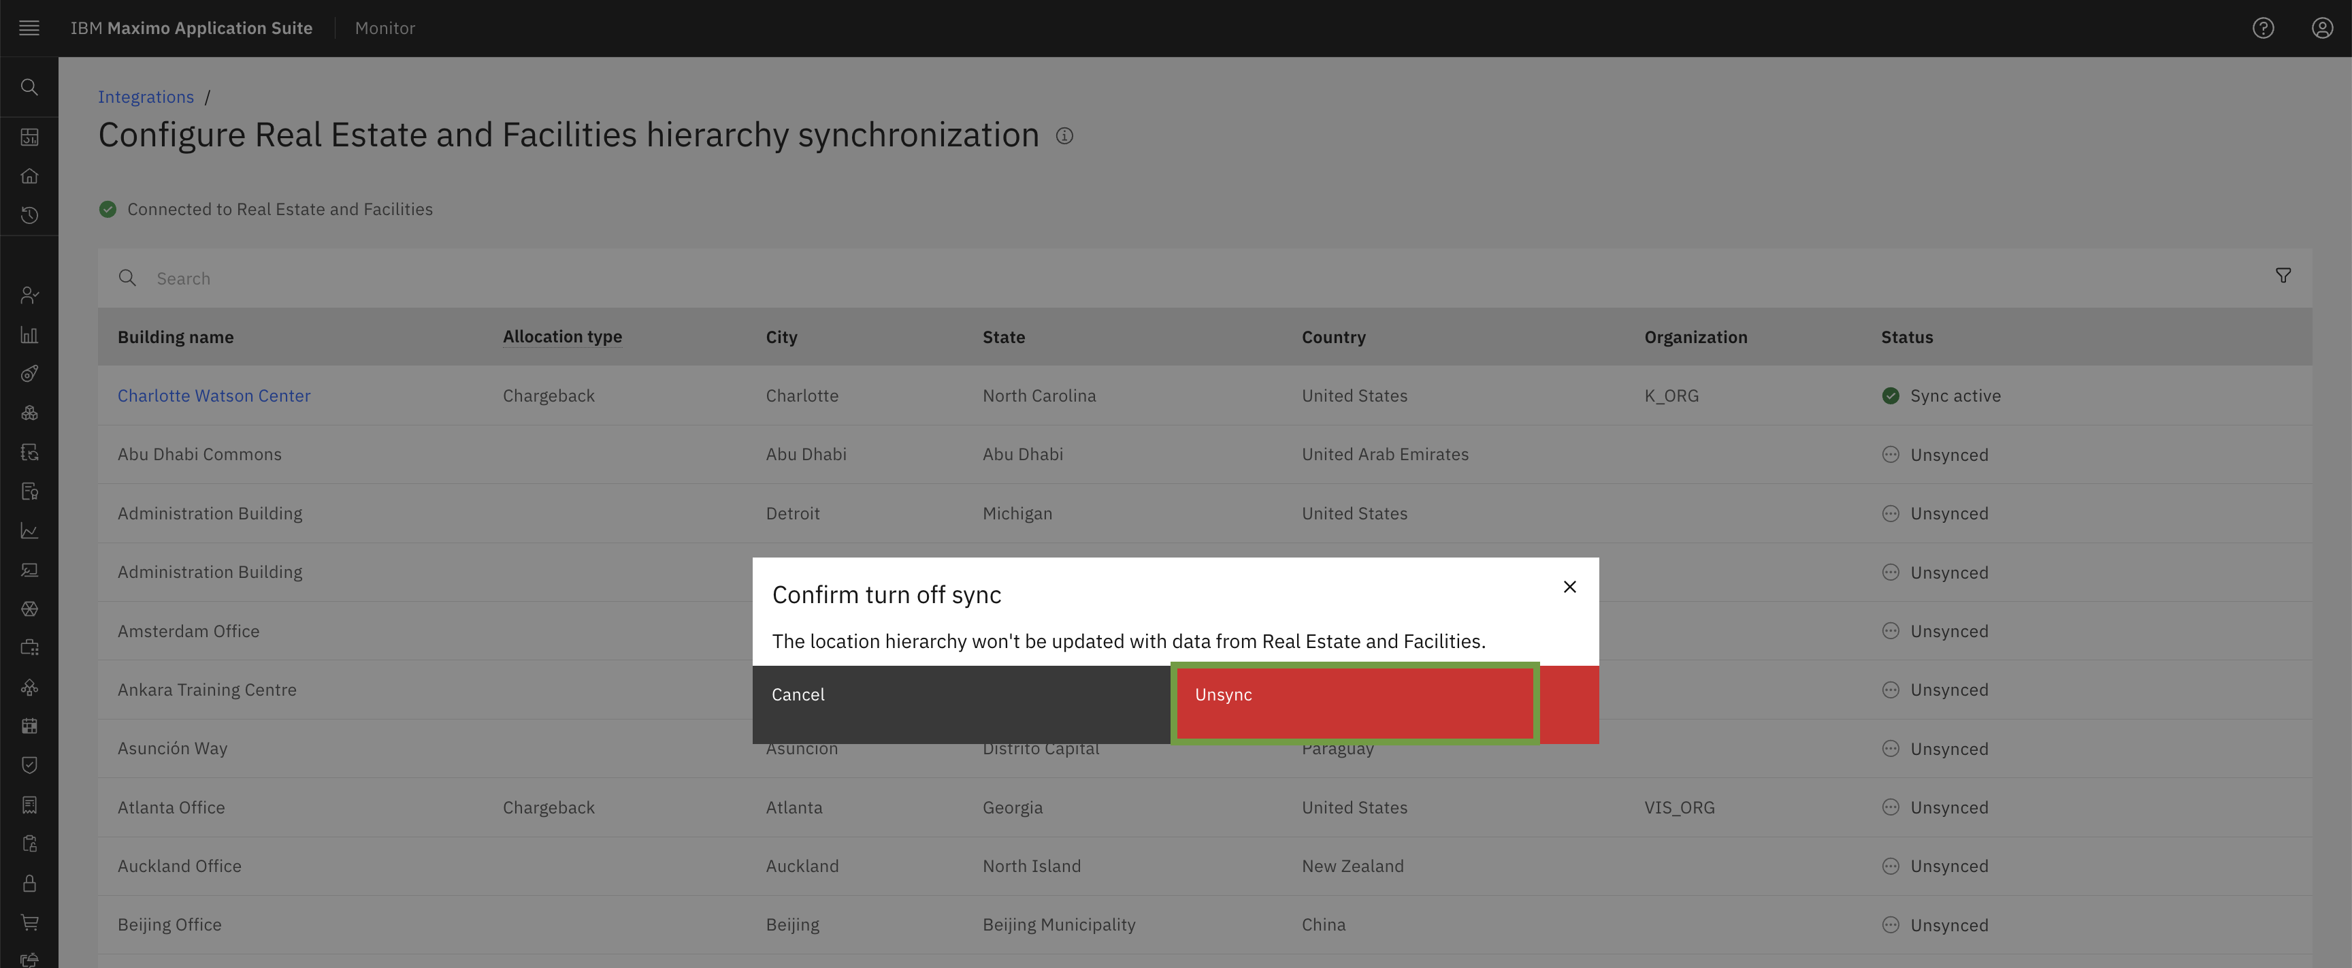
Task: Click the document sync sidebar icon
Action: click(29, 452)
